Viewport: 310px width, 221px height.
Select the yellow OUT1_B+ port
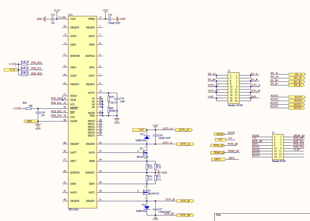point(185,215)
